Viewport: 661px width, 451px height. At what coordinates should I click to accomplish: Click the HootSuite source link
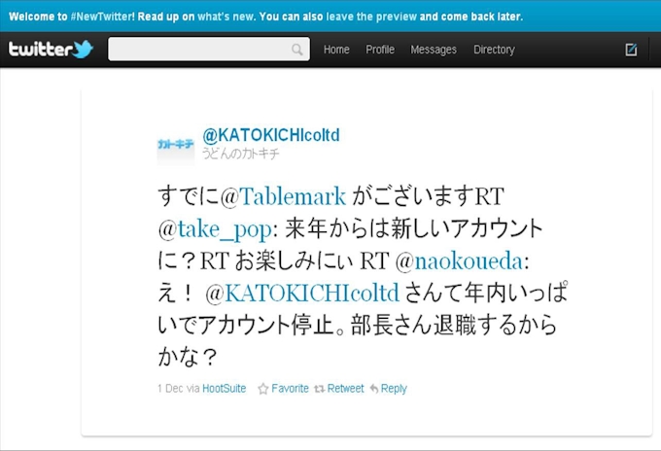tap(225, 388)
